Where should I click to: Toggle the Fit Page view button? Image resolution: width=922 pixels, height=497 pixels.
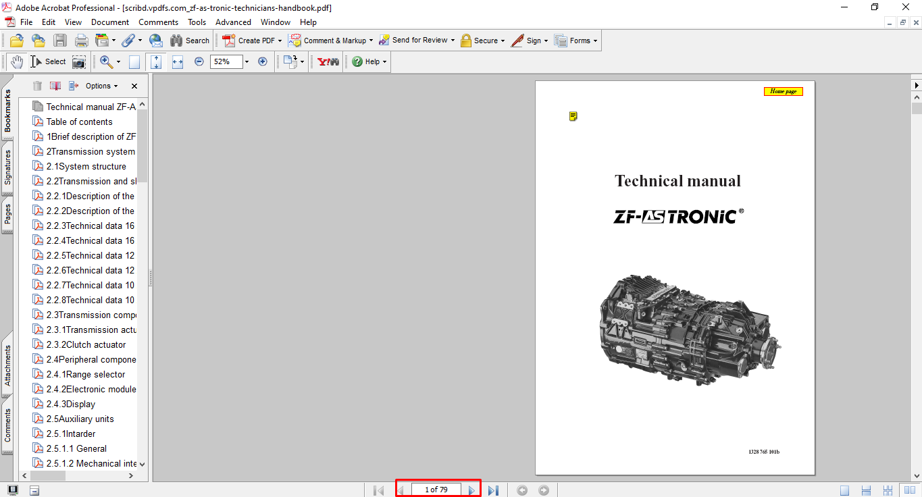click(x=156, y=61)
